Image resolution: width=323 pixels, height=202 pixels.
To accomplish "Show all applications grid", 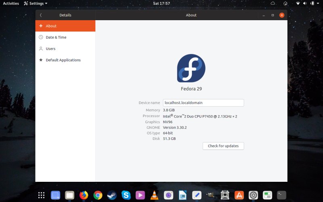I will point(41,196).
